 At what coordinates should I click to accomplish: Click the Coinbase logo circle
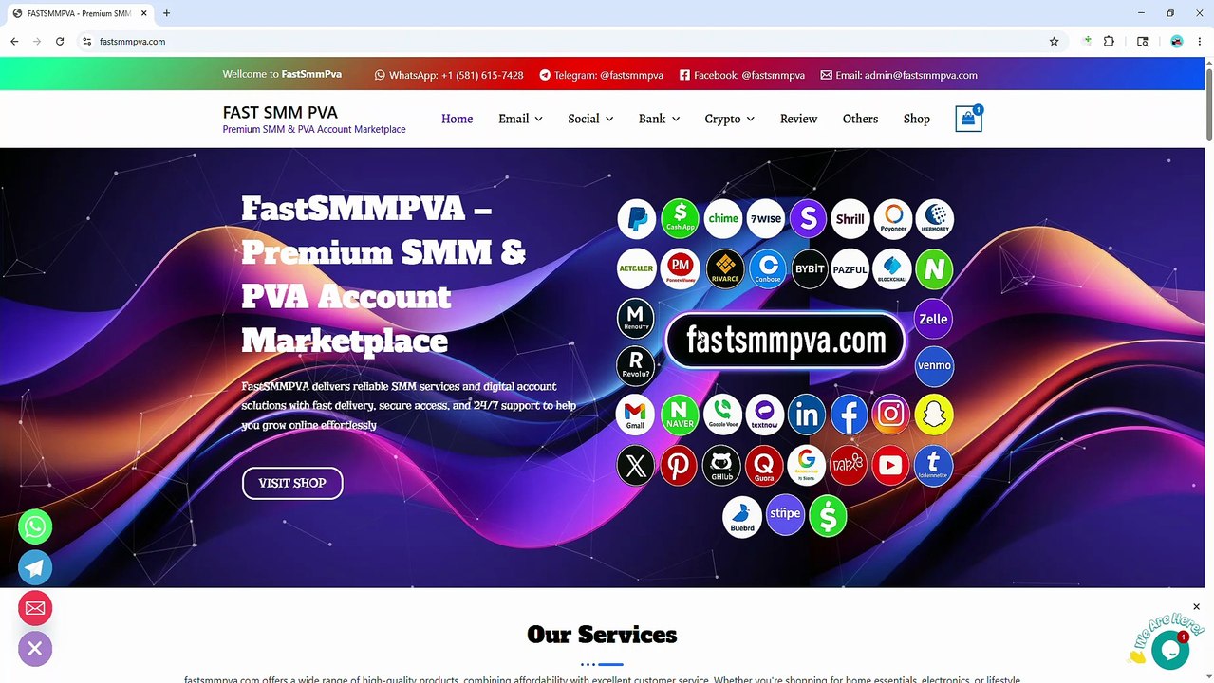[768, 268]
